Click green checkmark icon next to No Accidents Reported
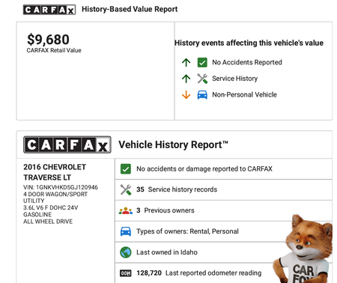 pyautogui.click(x=202, y=62)
